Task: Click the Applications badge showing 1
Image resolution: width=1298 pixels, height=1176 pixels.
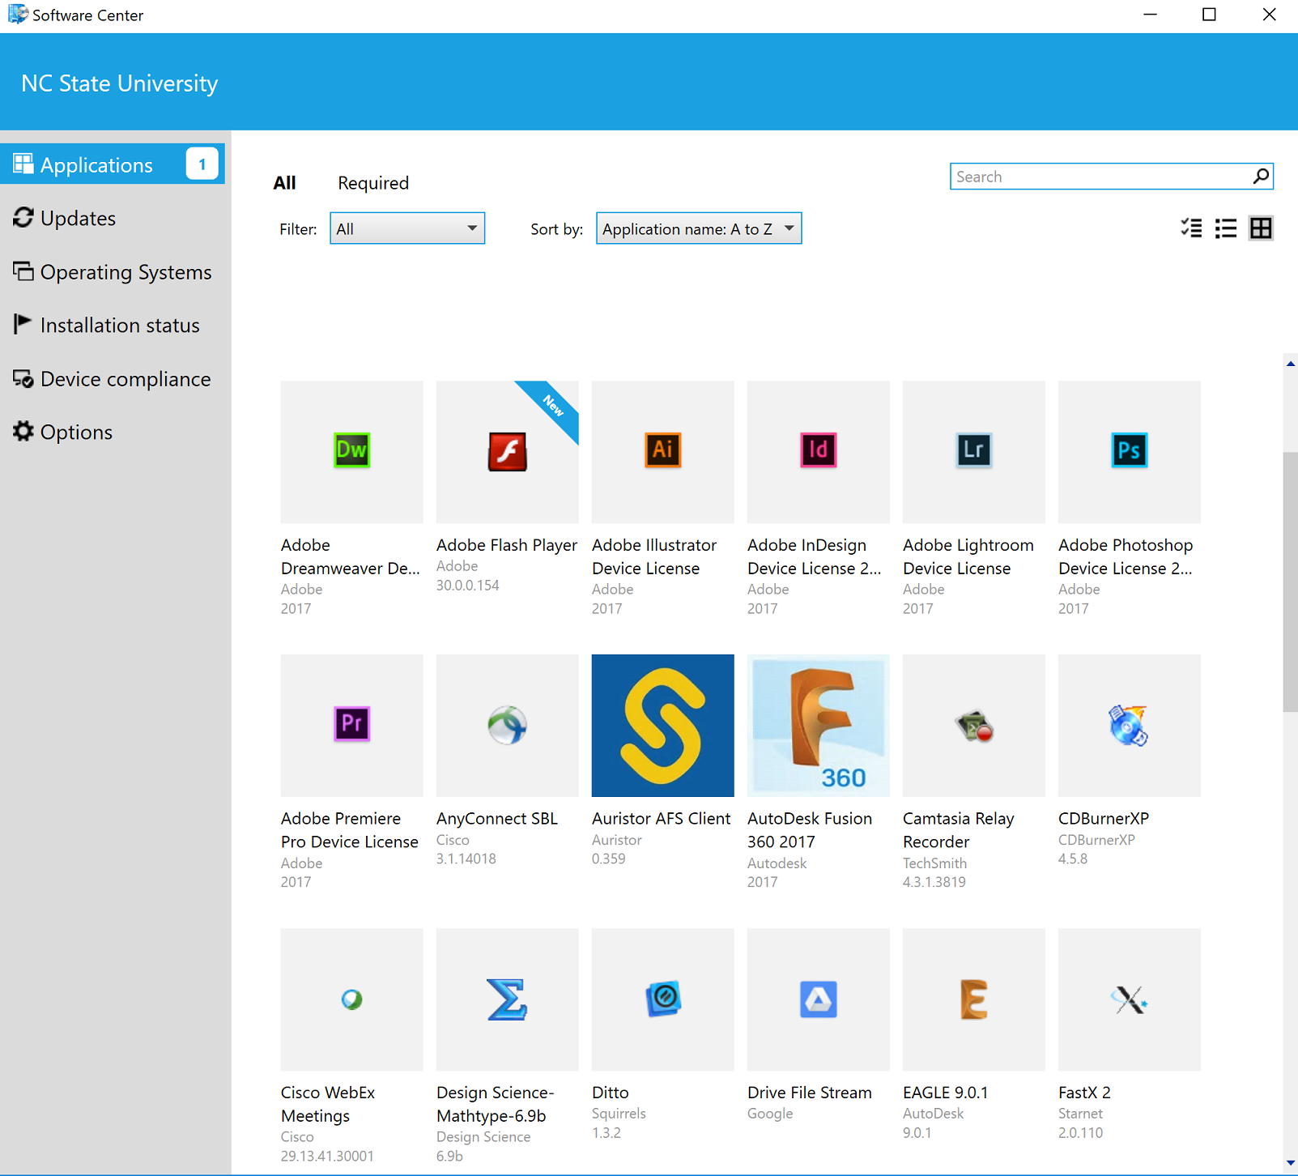Action: [202, 164]
